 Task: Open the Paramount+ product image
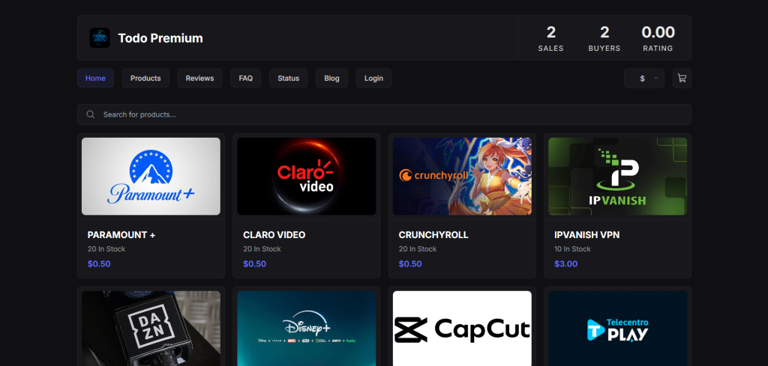(x=151, y=177)
